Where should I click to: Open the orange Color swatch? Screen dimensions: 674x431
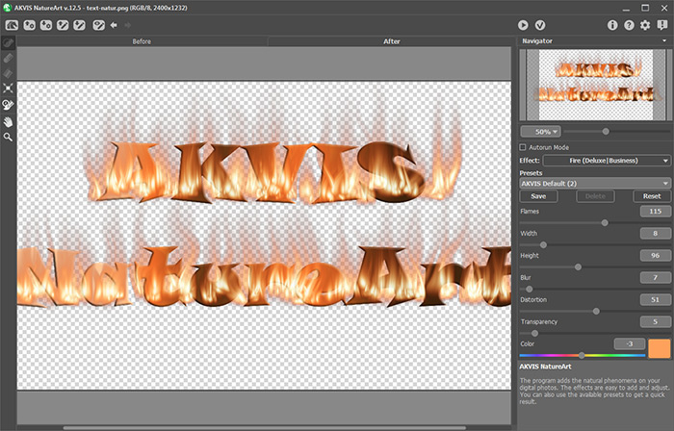coord(659,348)
